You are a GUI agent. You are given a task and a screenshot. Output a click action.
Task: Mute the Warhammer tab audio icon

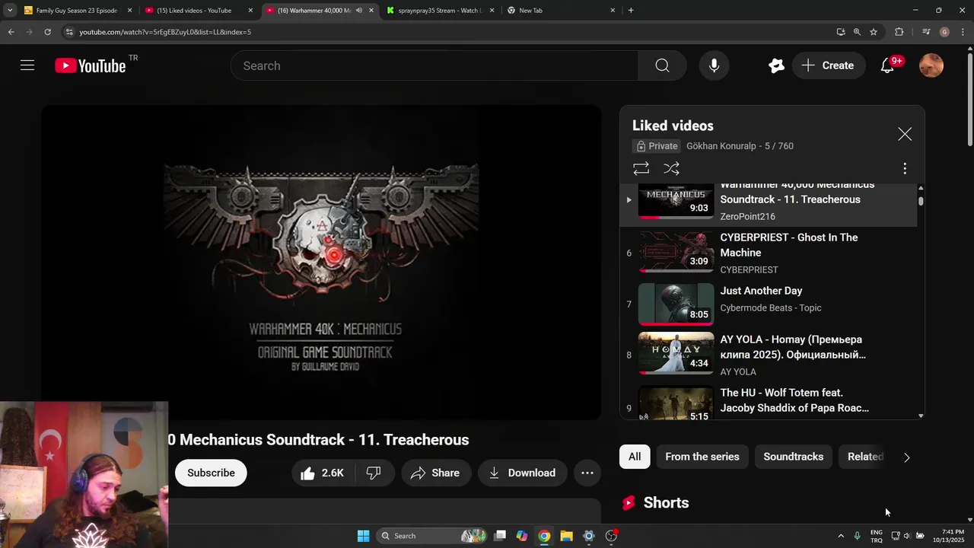tap(358, 11)
